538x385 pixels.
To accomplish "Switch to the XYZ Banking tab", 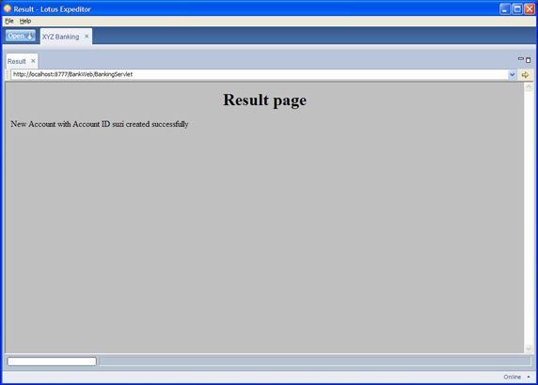I will (x=61, y=37).
